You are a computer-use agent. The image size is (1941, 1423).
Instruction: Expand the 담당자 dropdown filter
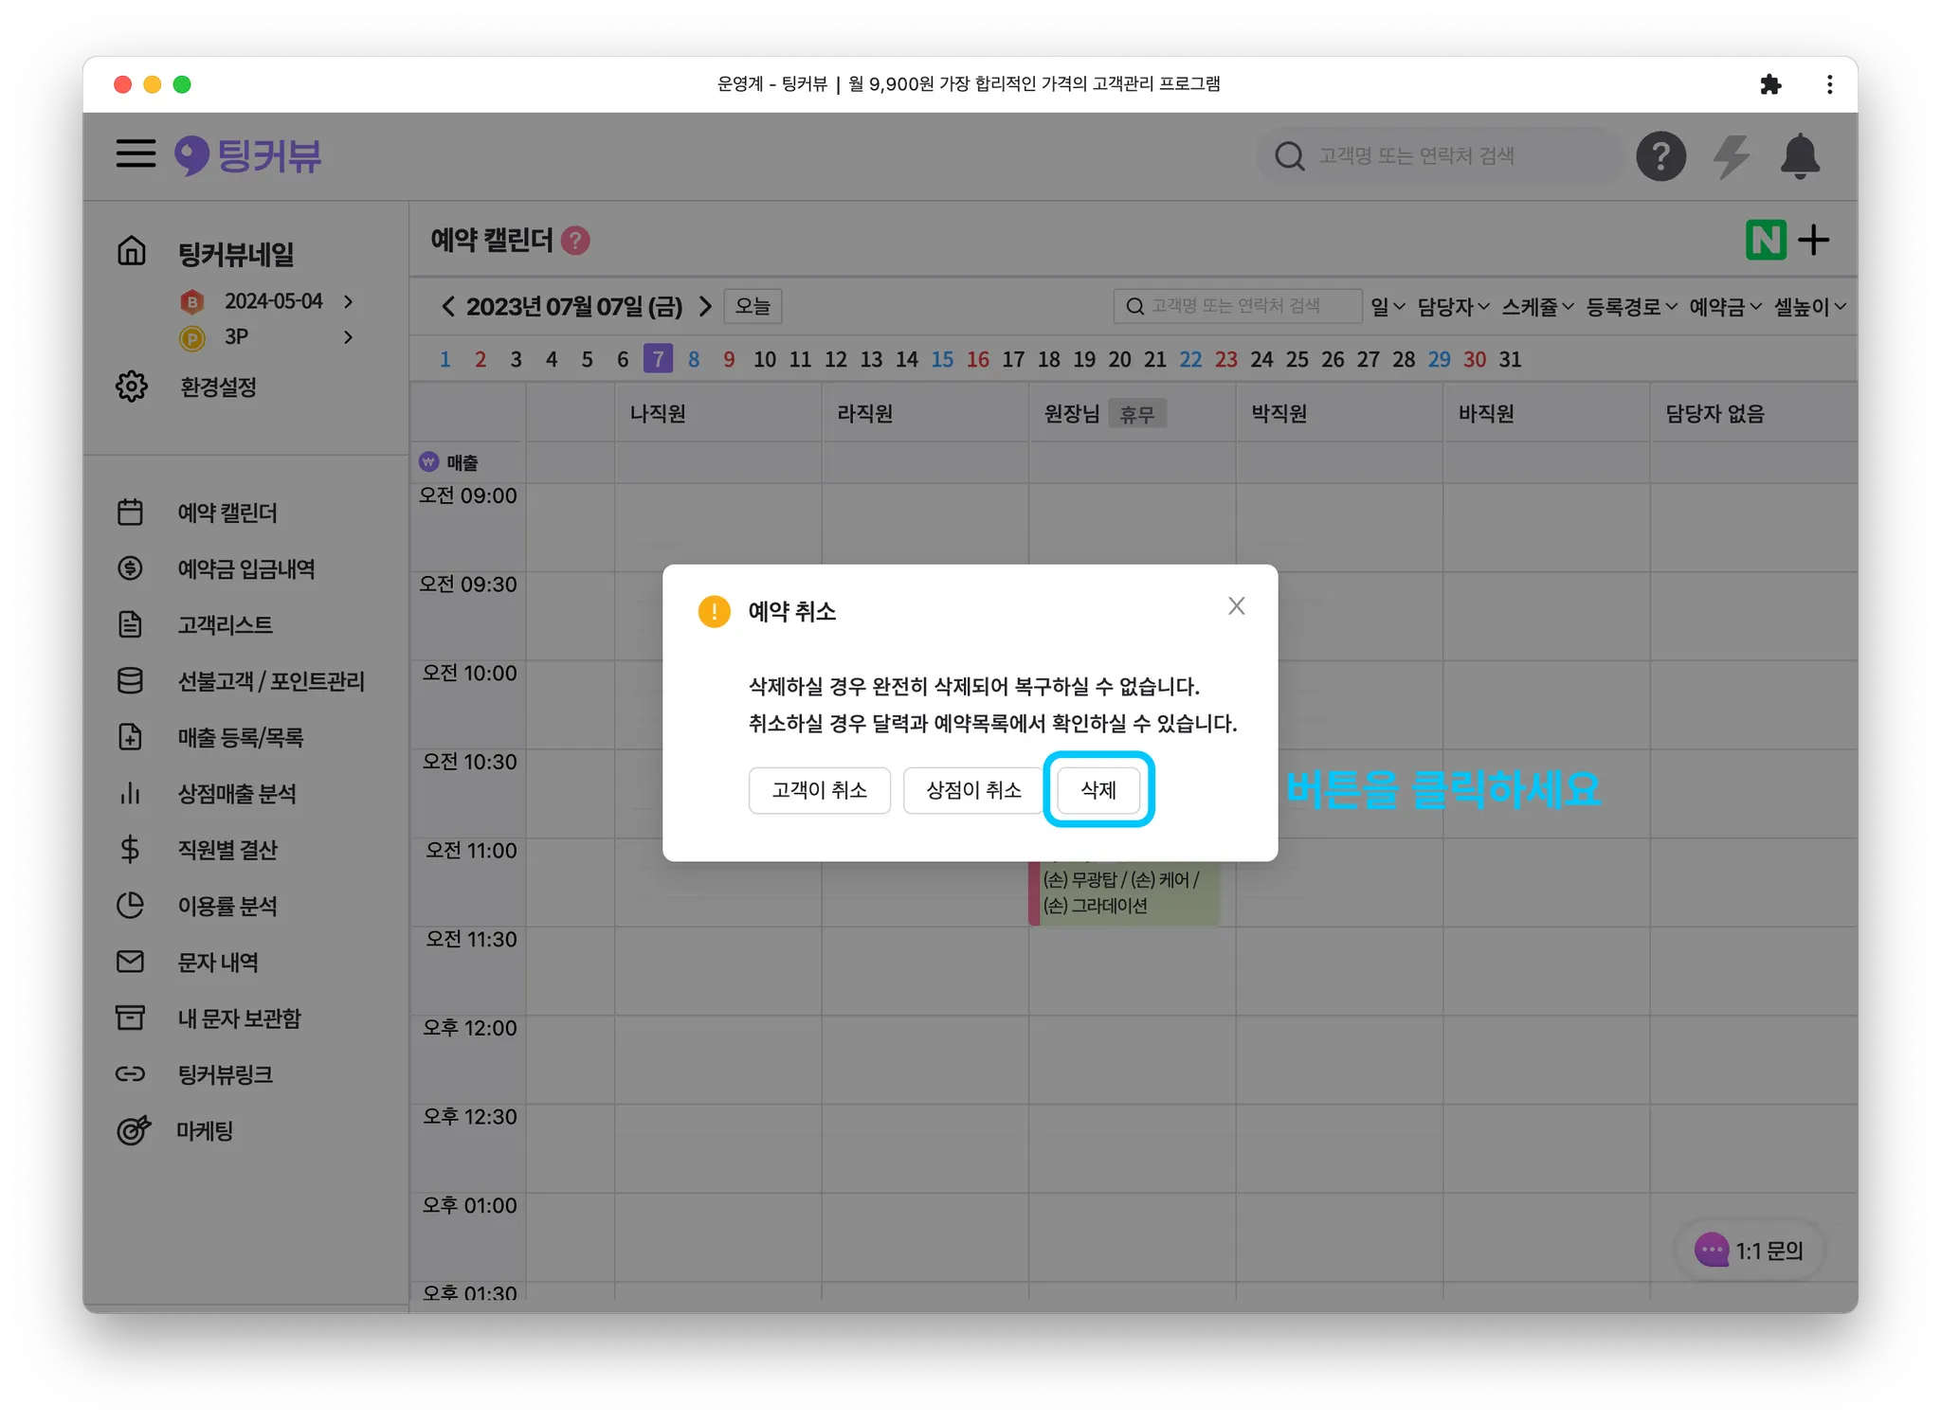click(x=1453, y=307)
